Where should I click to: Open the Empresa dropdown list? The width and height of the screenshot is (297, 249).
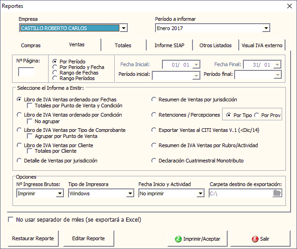124,29
